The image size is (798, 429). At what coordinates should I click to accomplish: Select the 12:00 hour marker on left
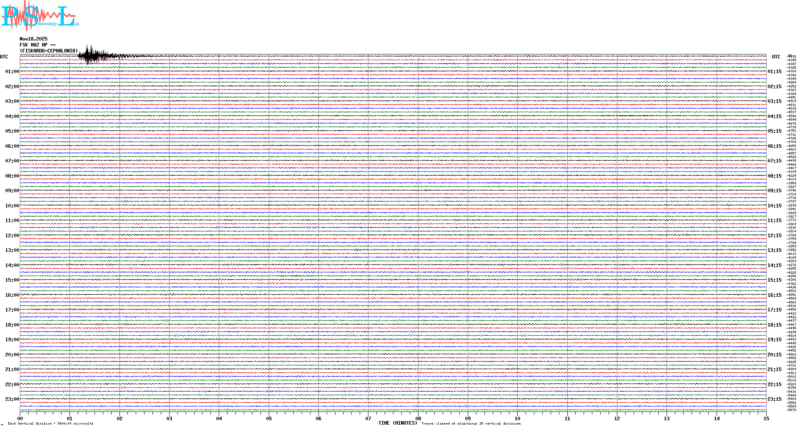pos(12,236)
